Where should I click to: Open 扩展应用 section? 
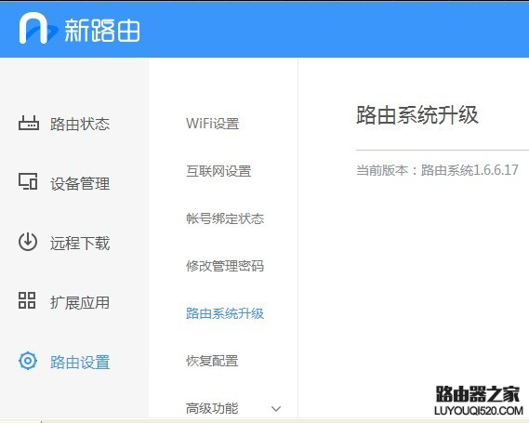(x=80, y=302)
